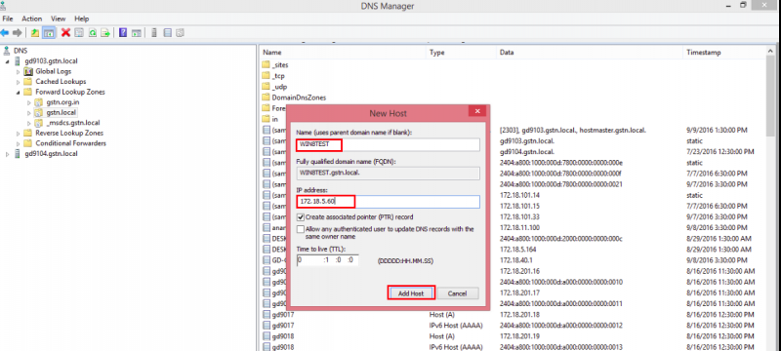Expand the gd9104.gstn.local server node

click(x=8, y=154)
